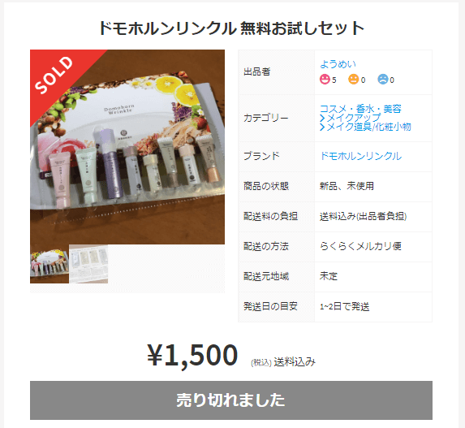Click the ¥1,500 price text
Screen dimensions: 465x428
coord(192,355)
